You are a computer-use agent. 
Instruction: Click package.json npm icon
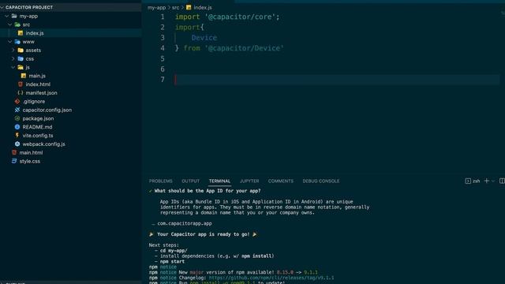pos(17,118)
